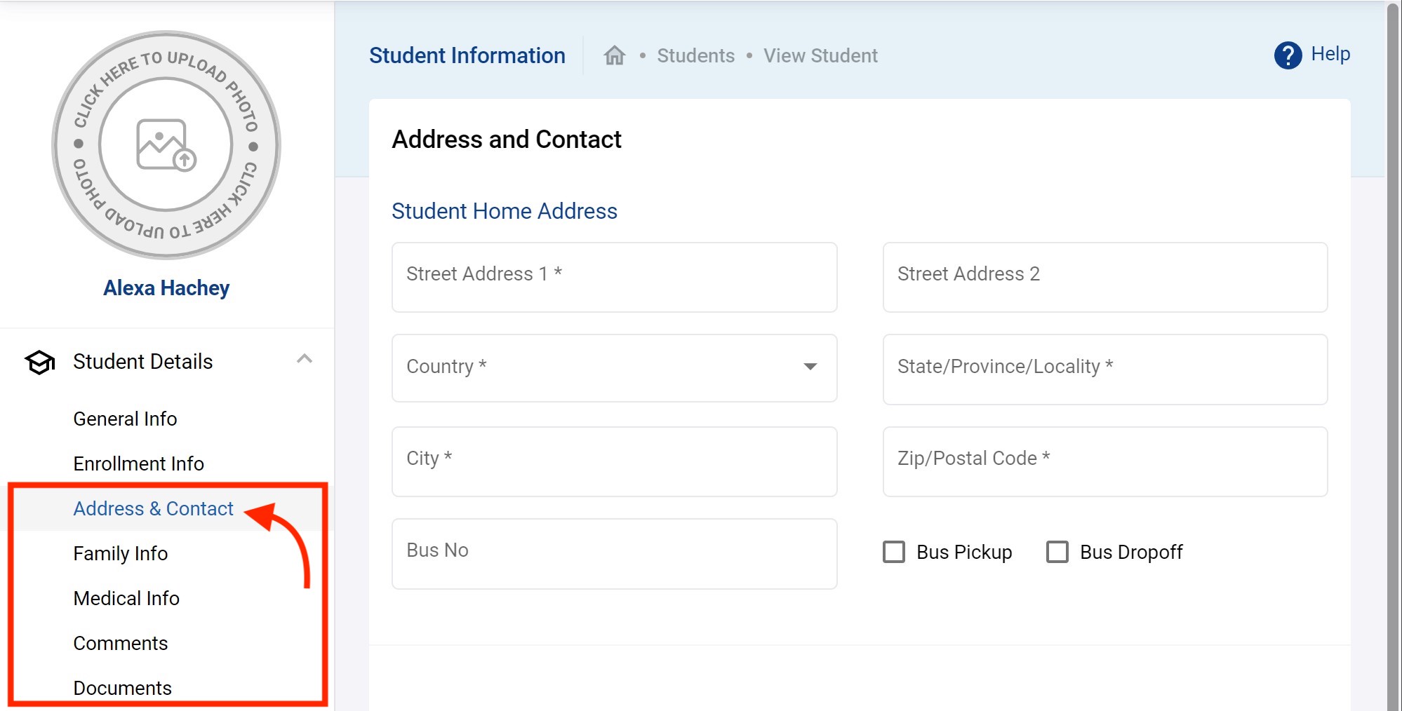Open General Info in sidebar
Viewport: 1402px width, 711px height.
coord(125,419)
